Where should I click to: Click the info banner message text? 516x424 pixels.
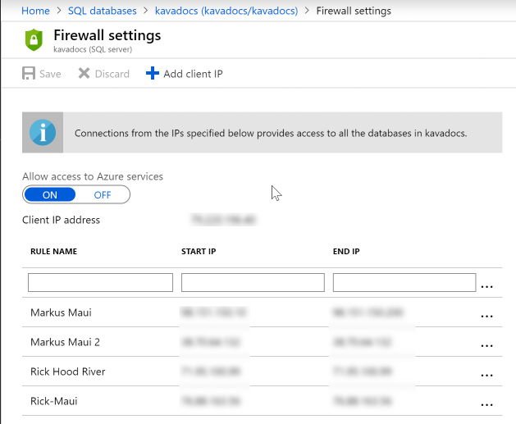(x=271, y=133)
